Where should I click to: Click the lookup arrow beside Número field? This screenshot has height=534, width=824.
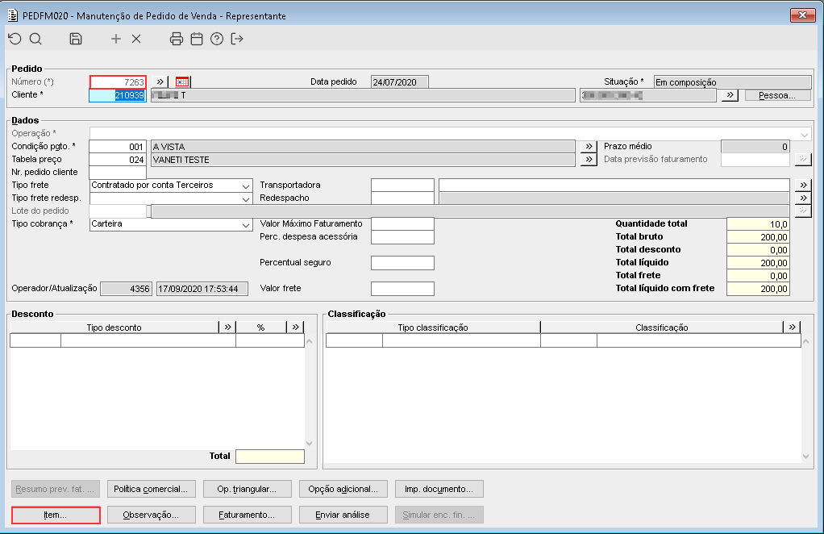tap(160, 81)
